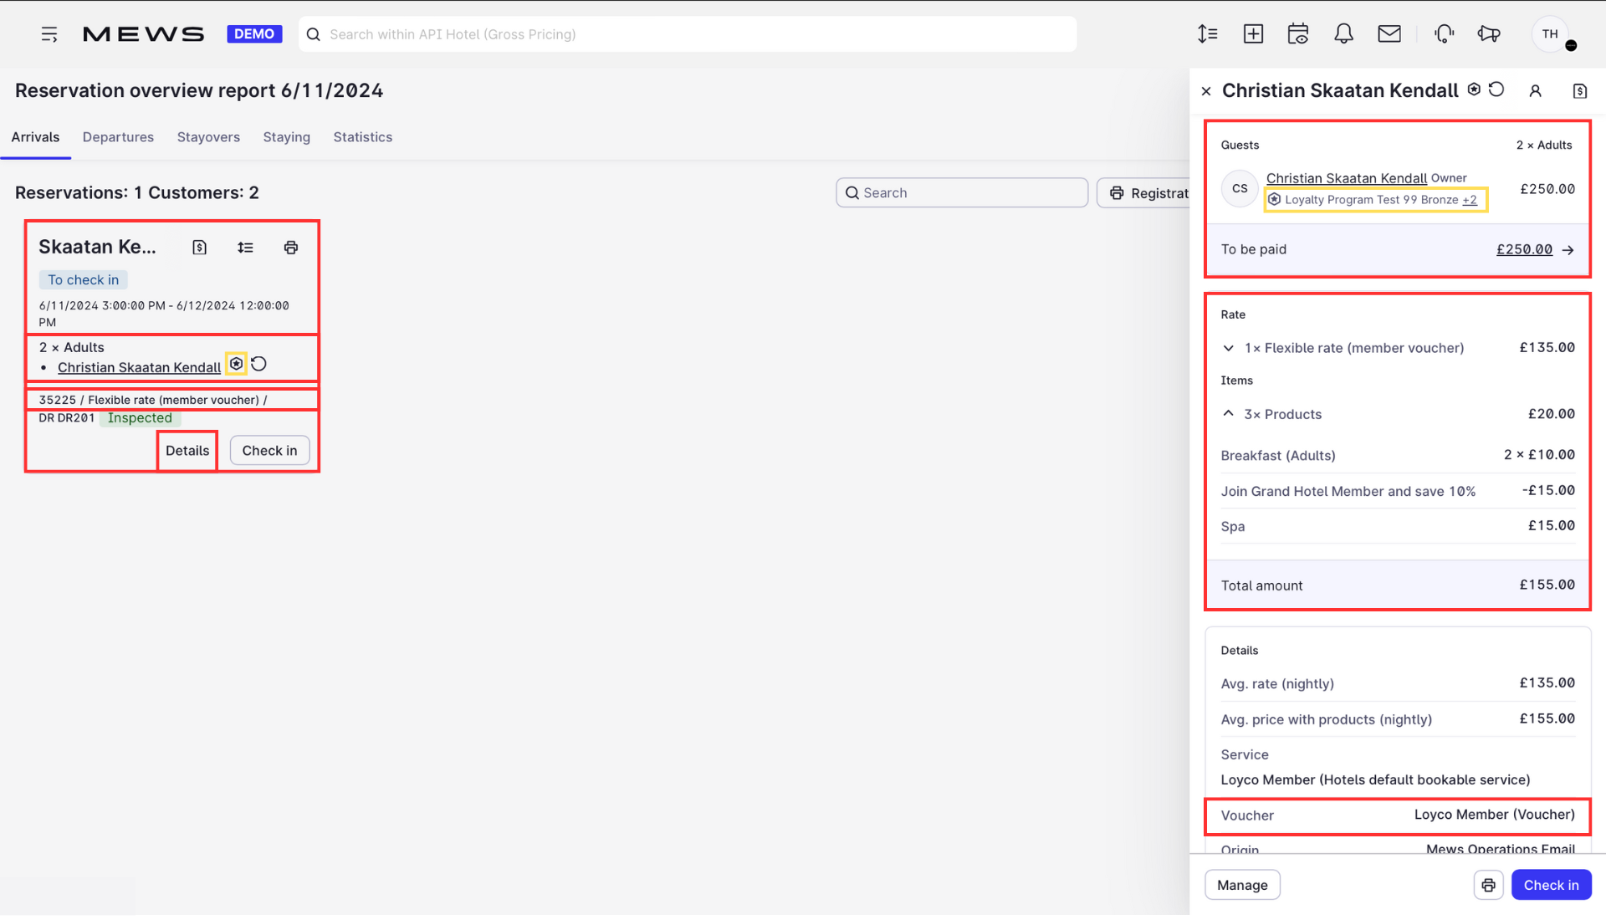This screenshot has width=1606, height=920.
Task: Click the Manage button
Action: (x=1242, y=885)
